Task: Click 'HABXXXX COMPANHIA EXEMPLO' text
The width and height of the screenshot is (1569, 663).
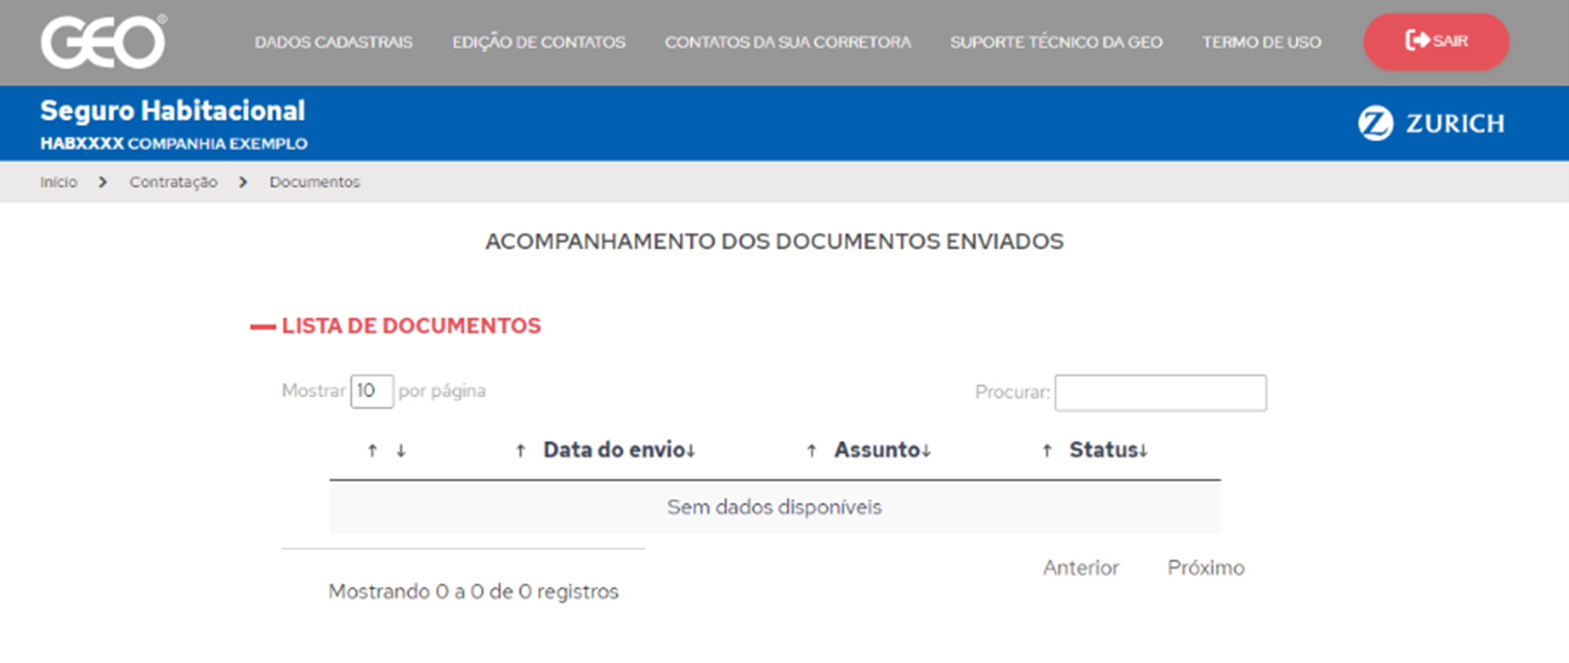Action: tap(174, 143)
